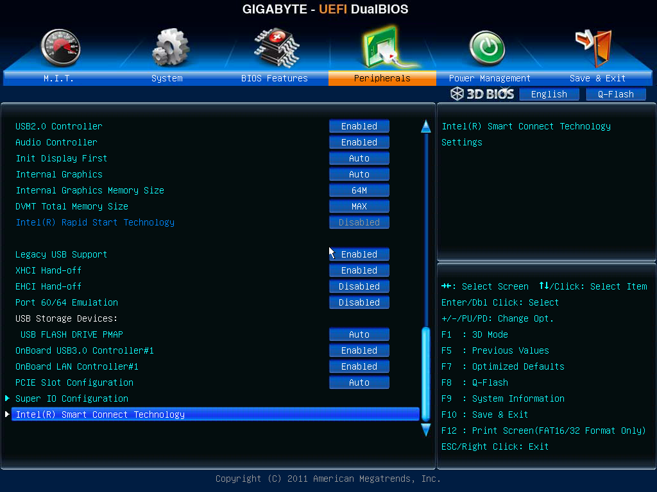This screenshot has width=657, height=492.
Task: Select the Peripherals tab
Action: pyautogui.click(x=382, y=78)
